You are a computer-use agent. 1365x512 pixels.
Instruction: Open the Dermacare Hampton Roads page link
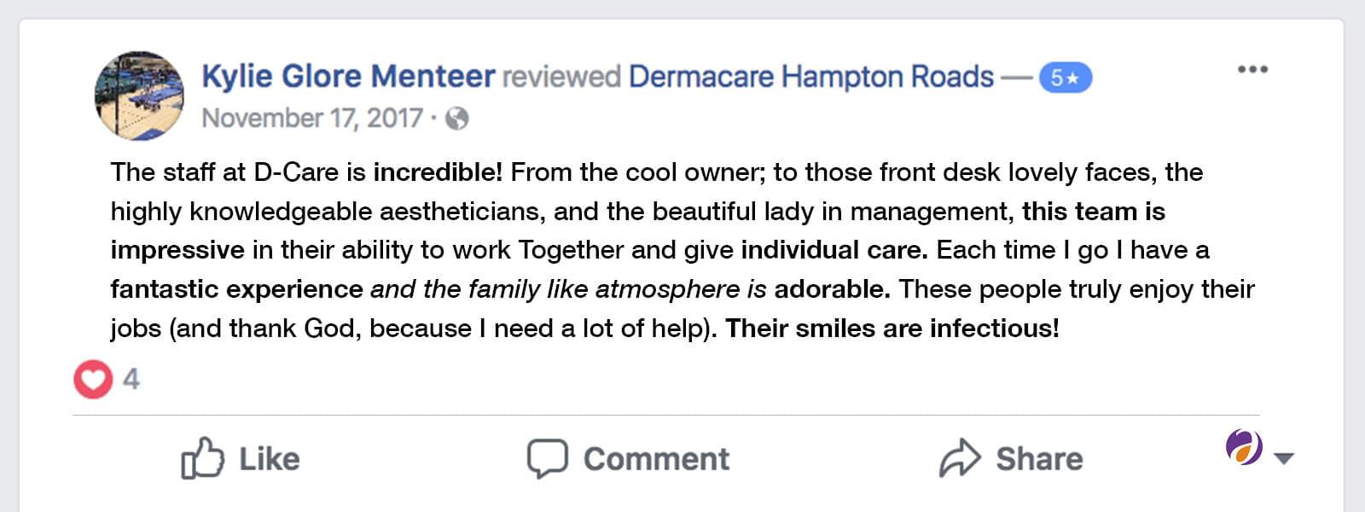pyautogui.click(x=810, y=77)
